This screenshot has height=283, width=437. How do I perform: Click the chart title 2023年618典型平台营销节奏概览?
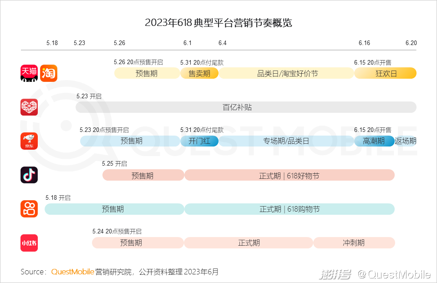[218, 23]
